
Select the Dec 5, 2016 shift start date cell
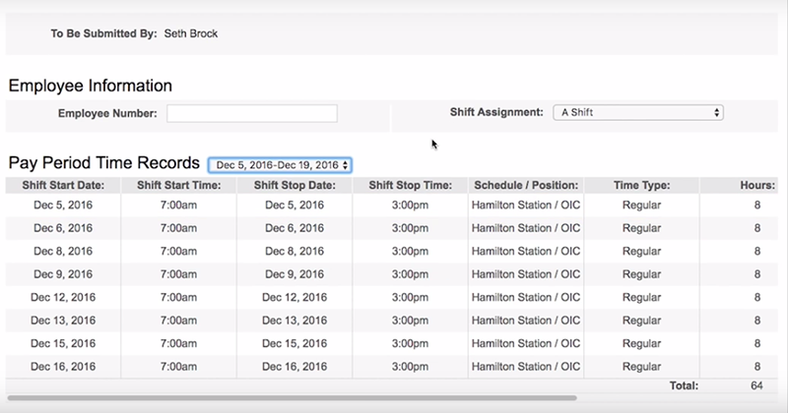point(62,205)
